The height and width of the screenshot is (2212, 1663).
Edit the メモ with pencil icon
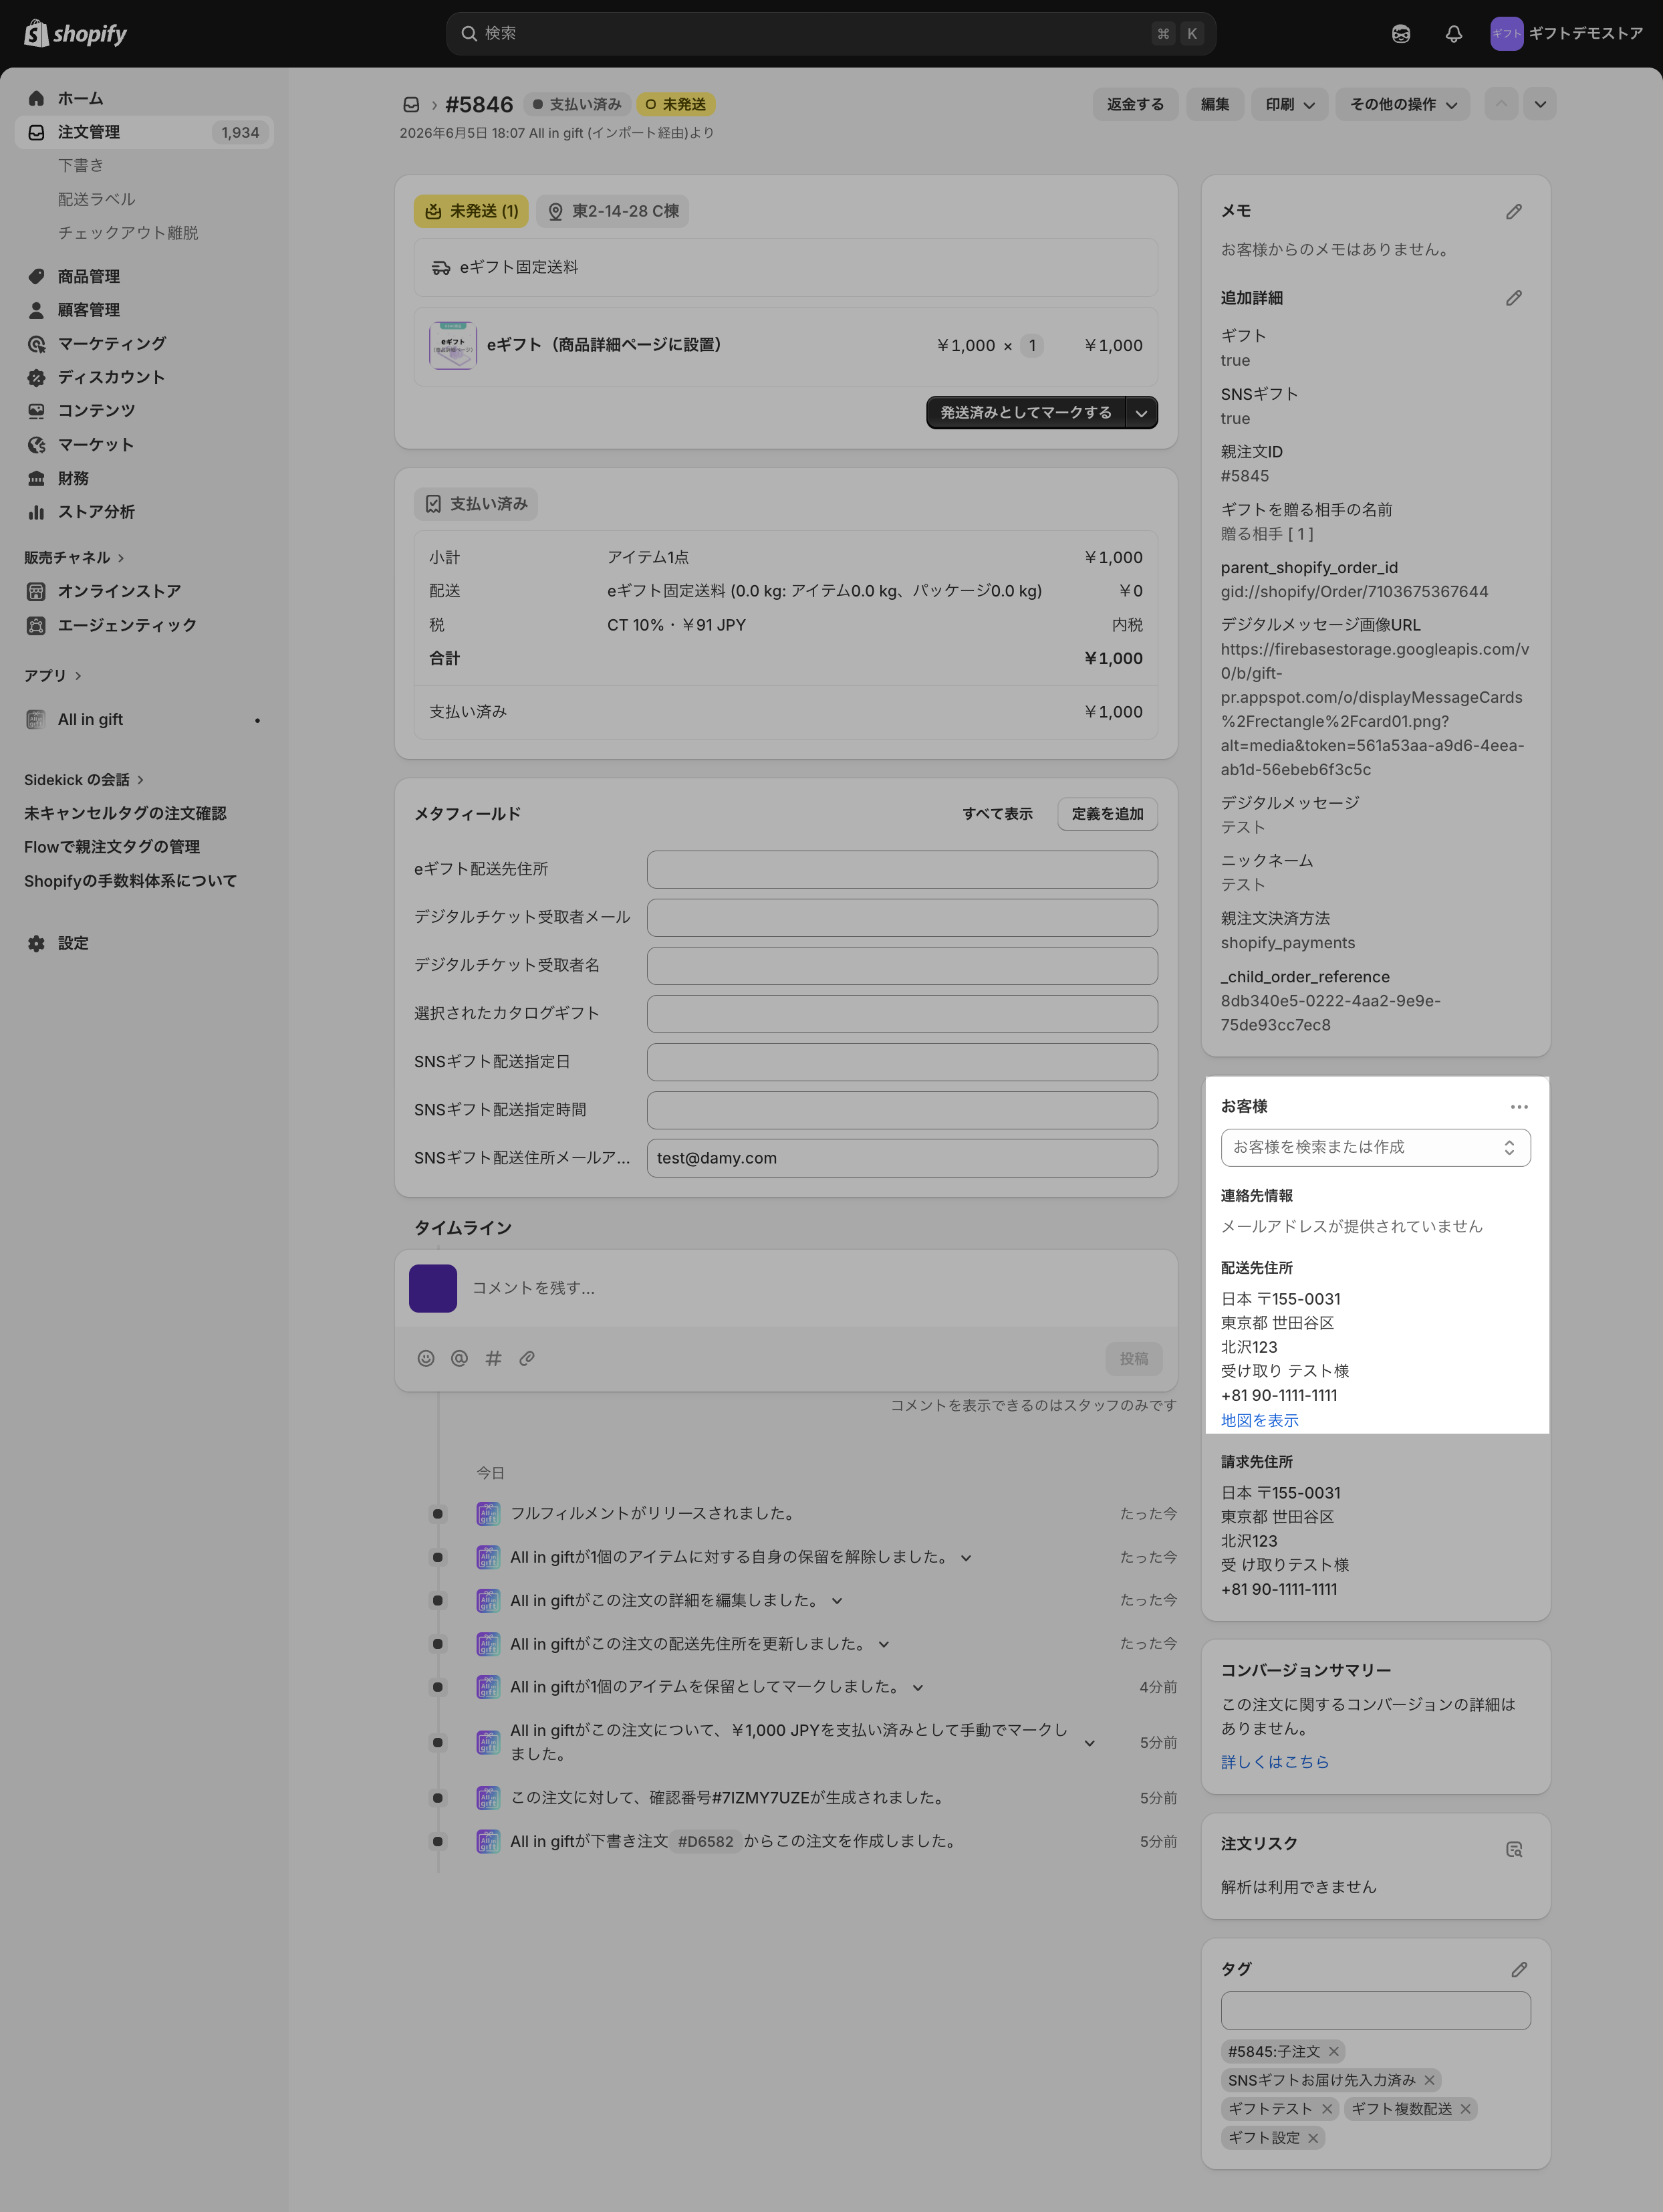(x=1514, y=211)
